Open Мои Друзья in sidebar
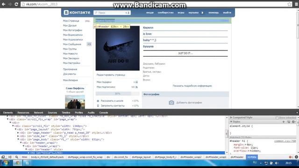 pos(70,26)
